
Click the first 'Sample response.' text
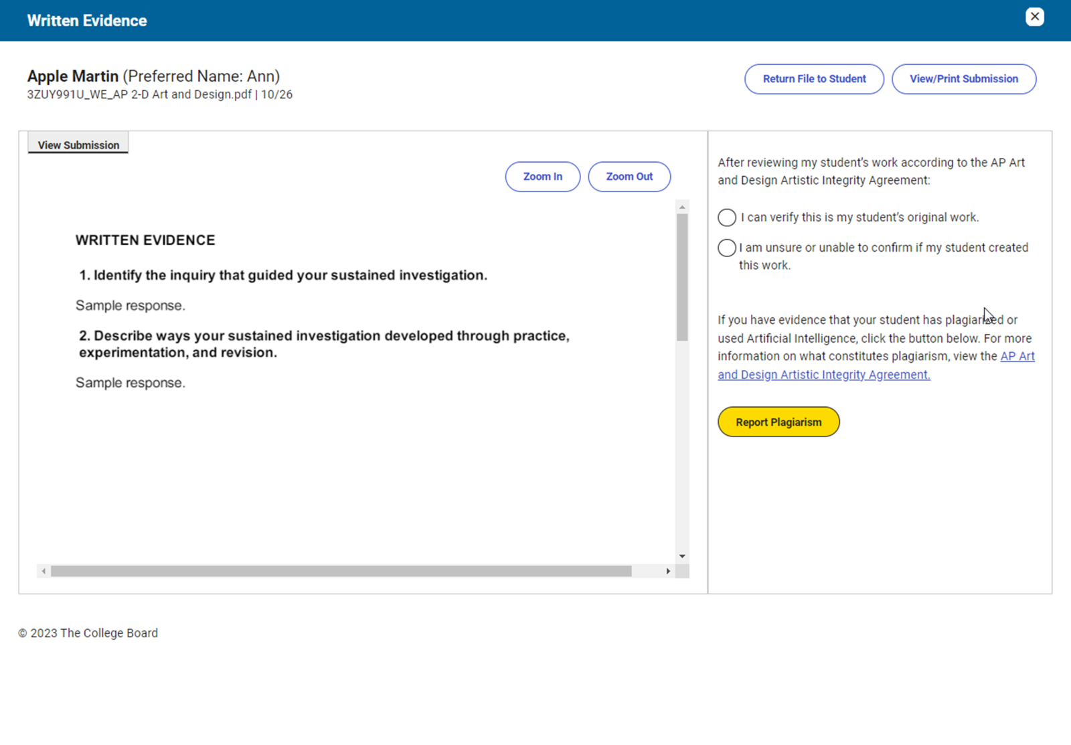[131, 306]
